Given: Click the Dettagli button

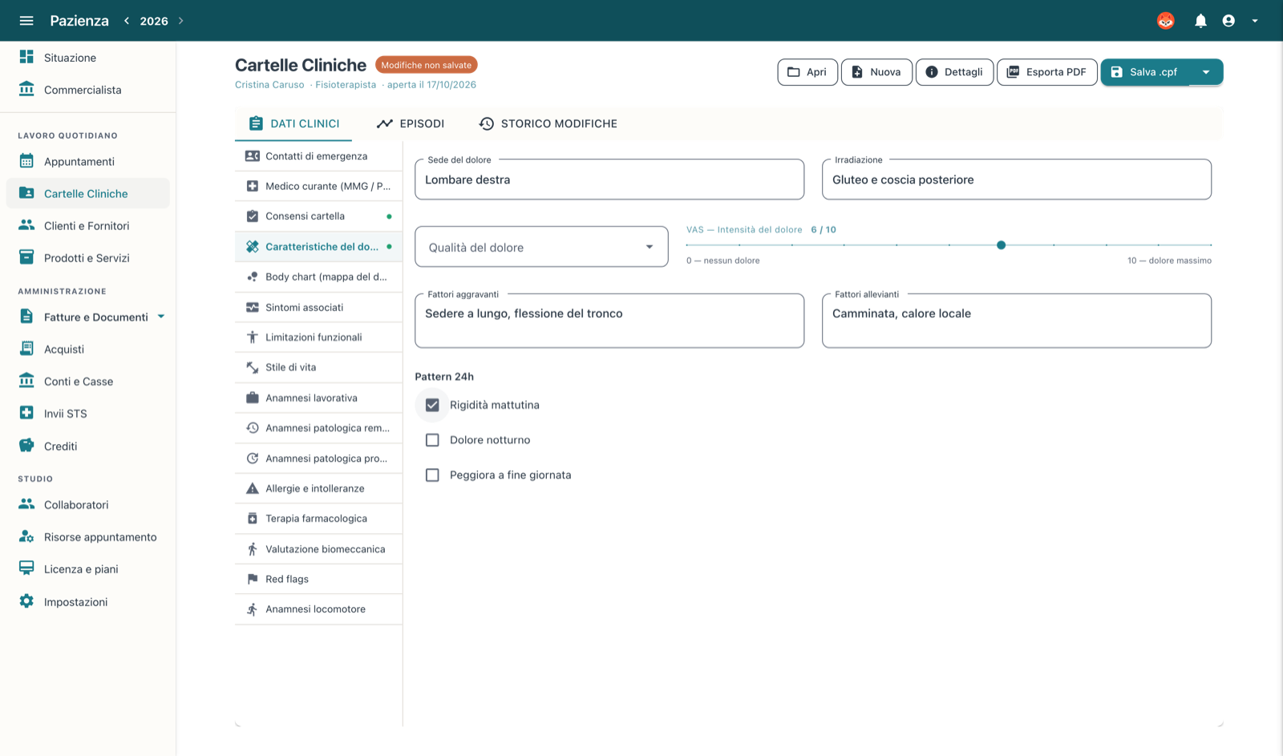Looking at the screenshot, I should pyautogui.click(x=954, y=72).
